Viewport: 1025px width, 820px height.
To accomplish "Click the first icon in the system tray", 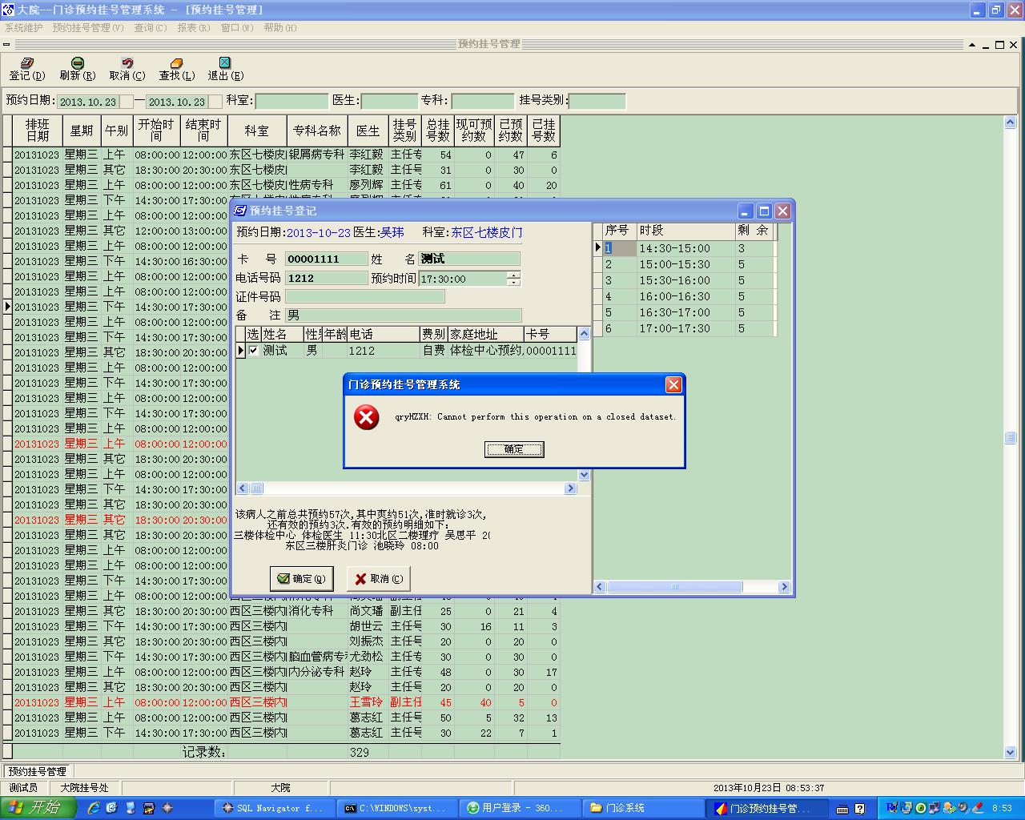I will point(893,808).
